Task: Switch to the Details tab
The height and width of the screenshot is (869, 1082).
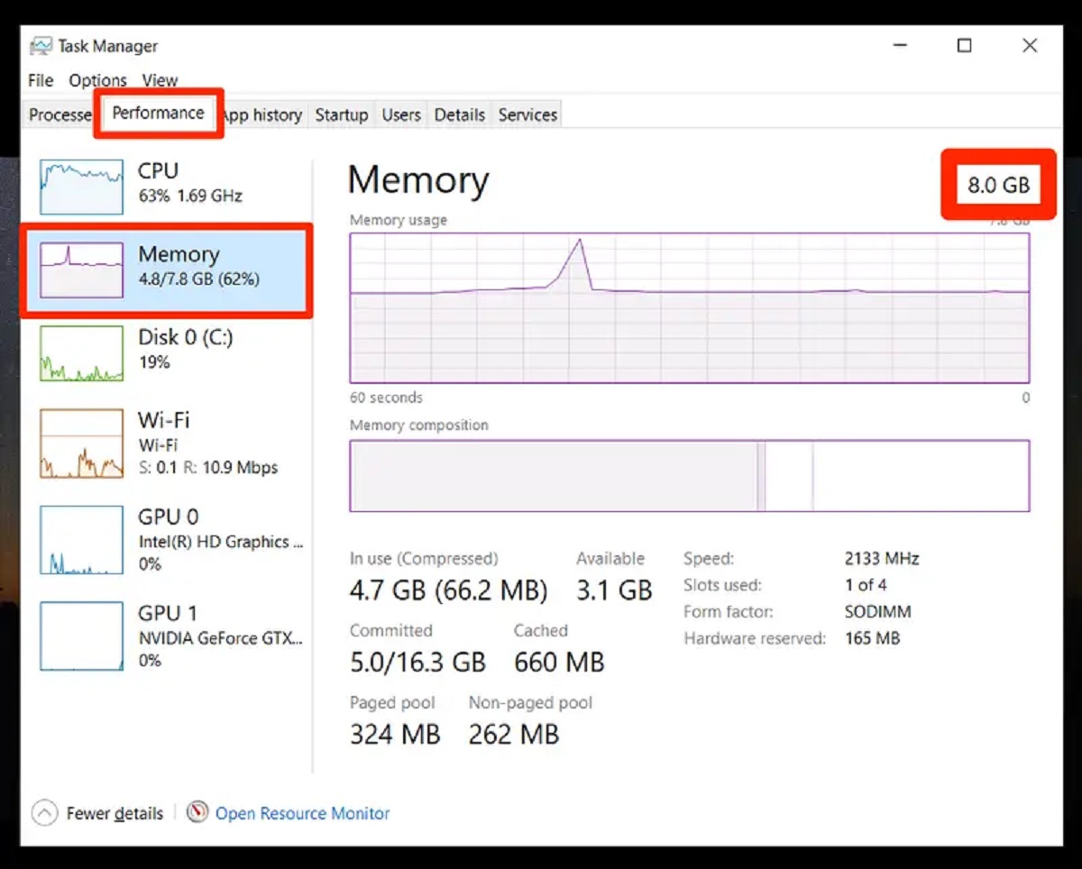Action: point(459,115)
